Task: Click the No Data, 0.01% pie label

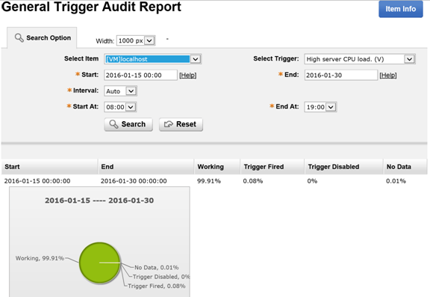Action: pyautogui.click(x=157, y=267)
